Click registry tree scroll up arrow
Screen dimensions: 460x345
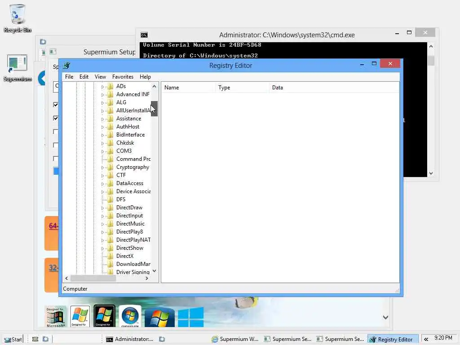[x=155, y=86]
